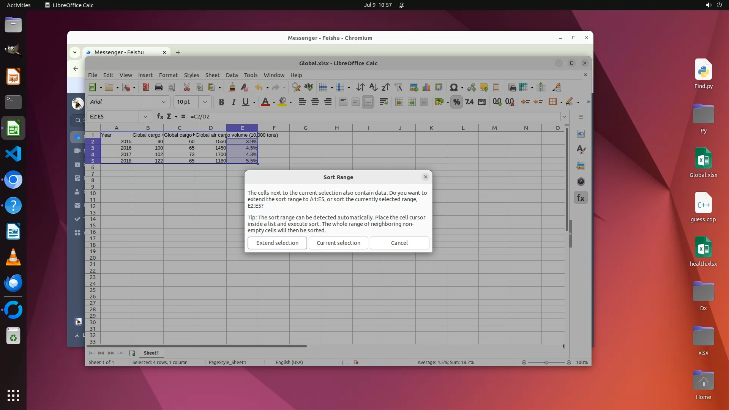Toggle Italic formatting button
729x410 pixels.
234,102
